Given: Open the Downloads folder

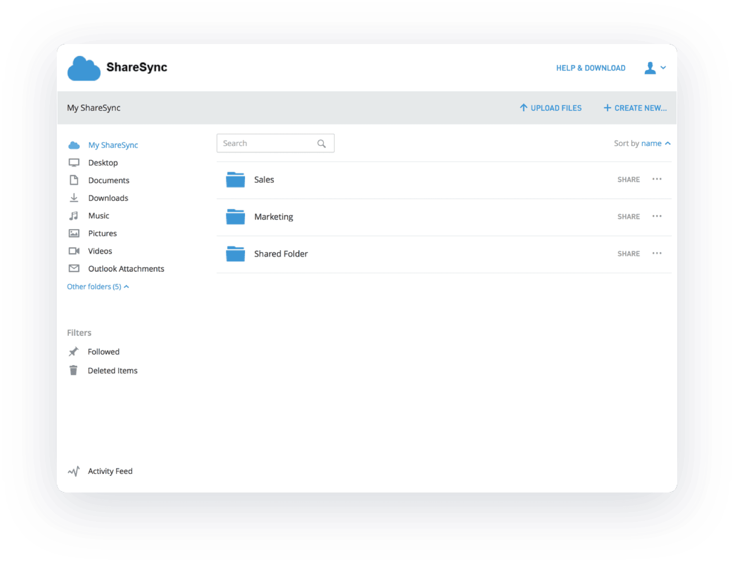Looking at the screenshot, I should click(108, 198).
